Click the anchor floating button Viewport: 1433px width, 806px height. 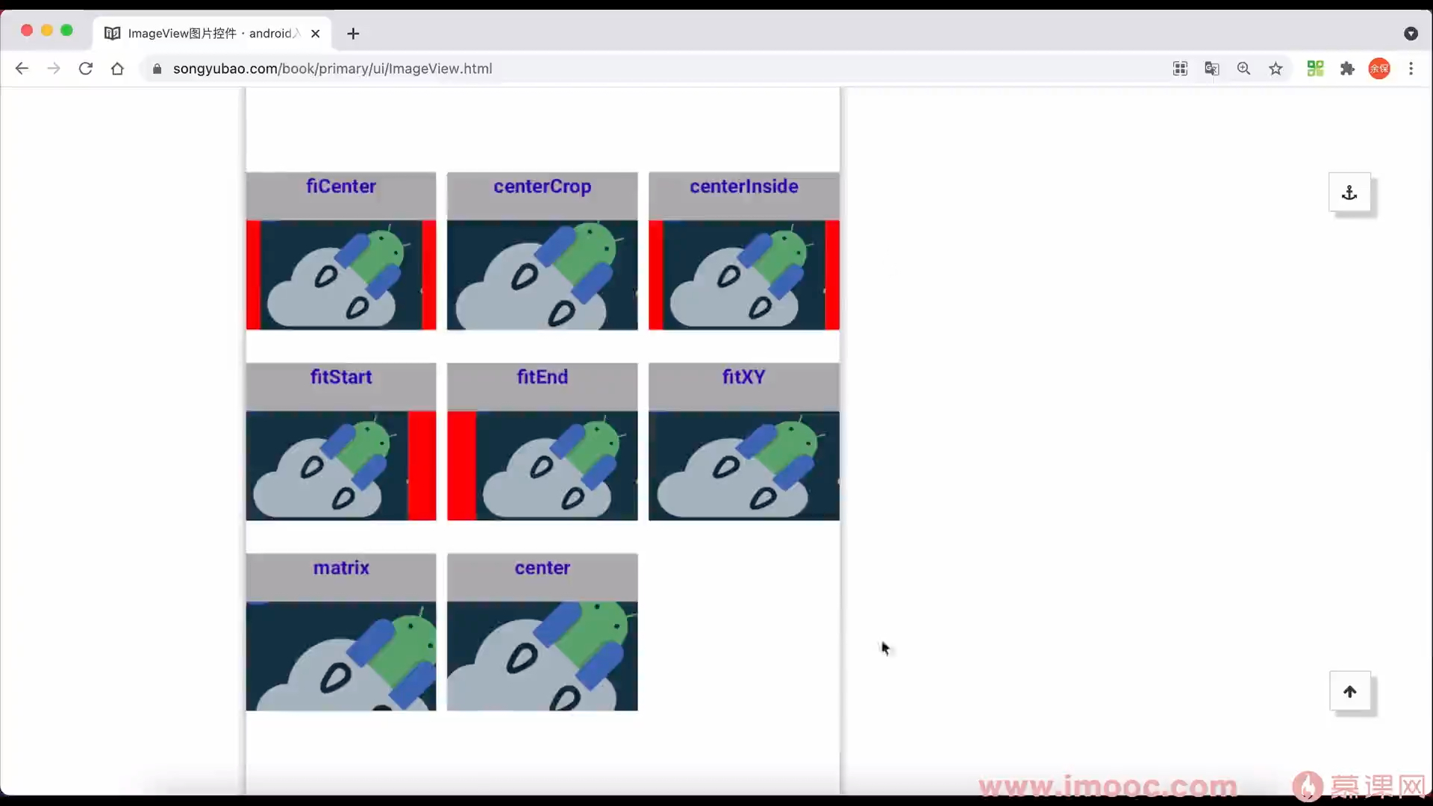pos(1349,193)
